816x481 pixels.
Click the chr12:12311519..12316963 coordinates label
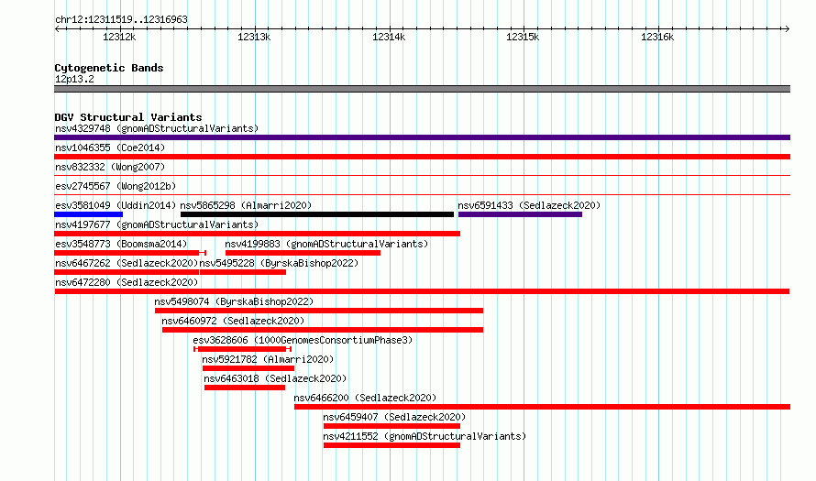coord(121,19)
